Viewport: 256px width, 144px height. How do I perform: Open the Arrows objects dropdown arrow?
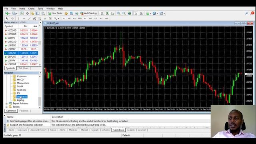[x=58, y=18]
